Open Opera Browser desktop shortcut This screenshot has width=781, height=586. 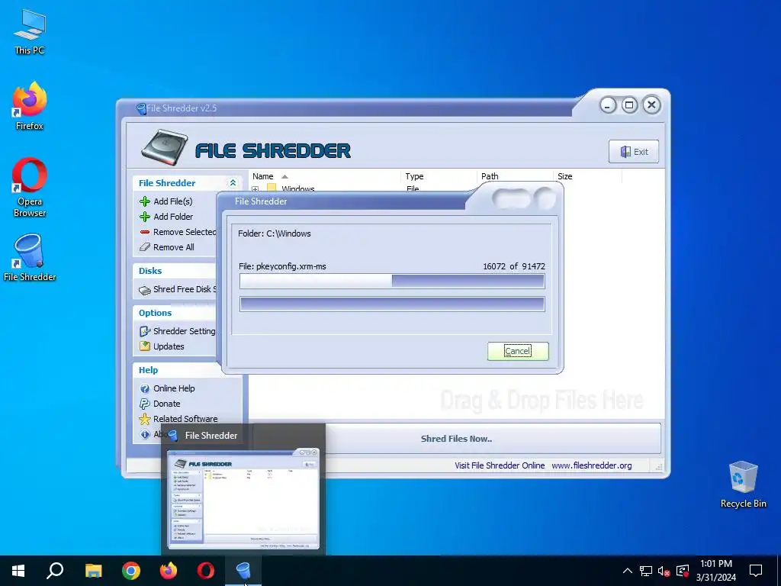click(x=30, y=188)
